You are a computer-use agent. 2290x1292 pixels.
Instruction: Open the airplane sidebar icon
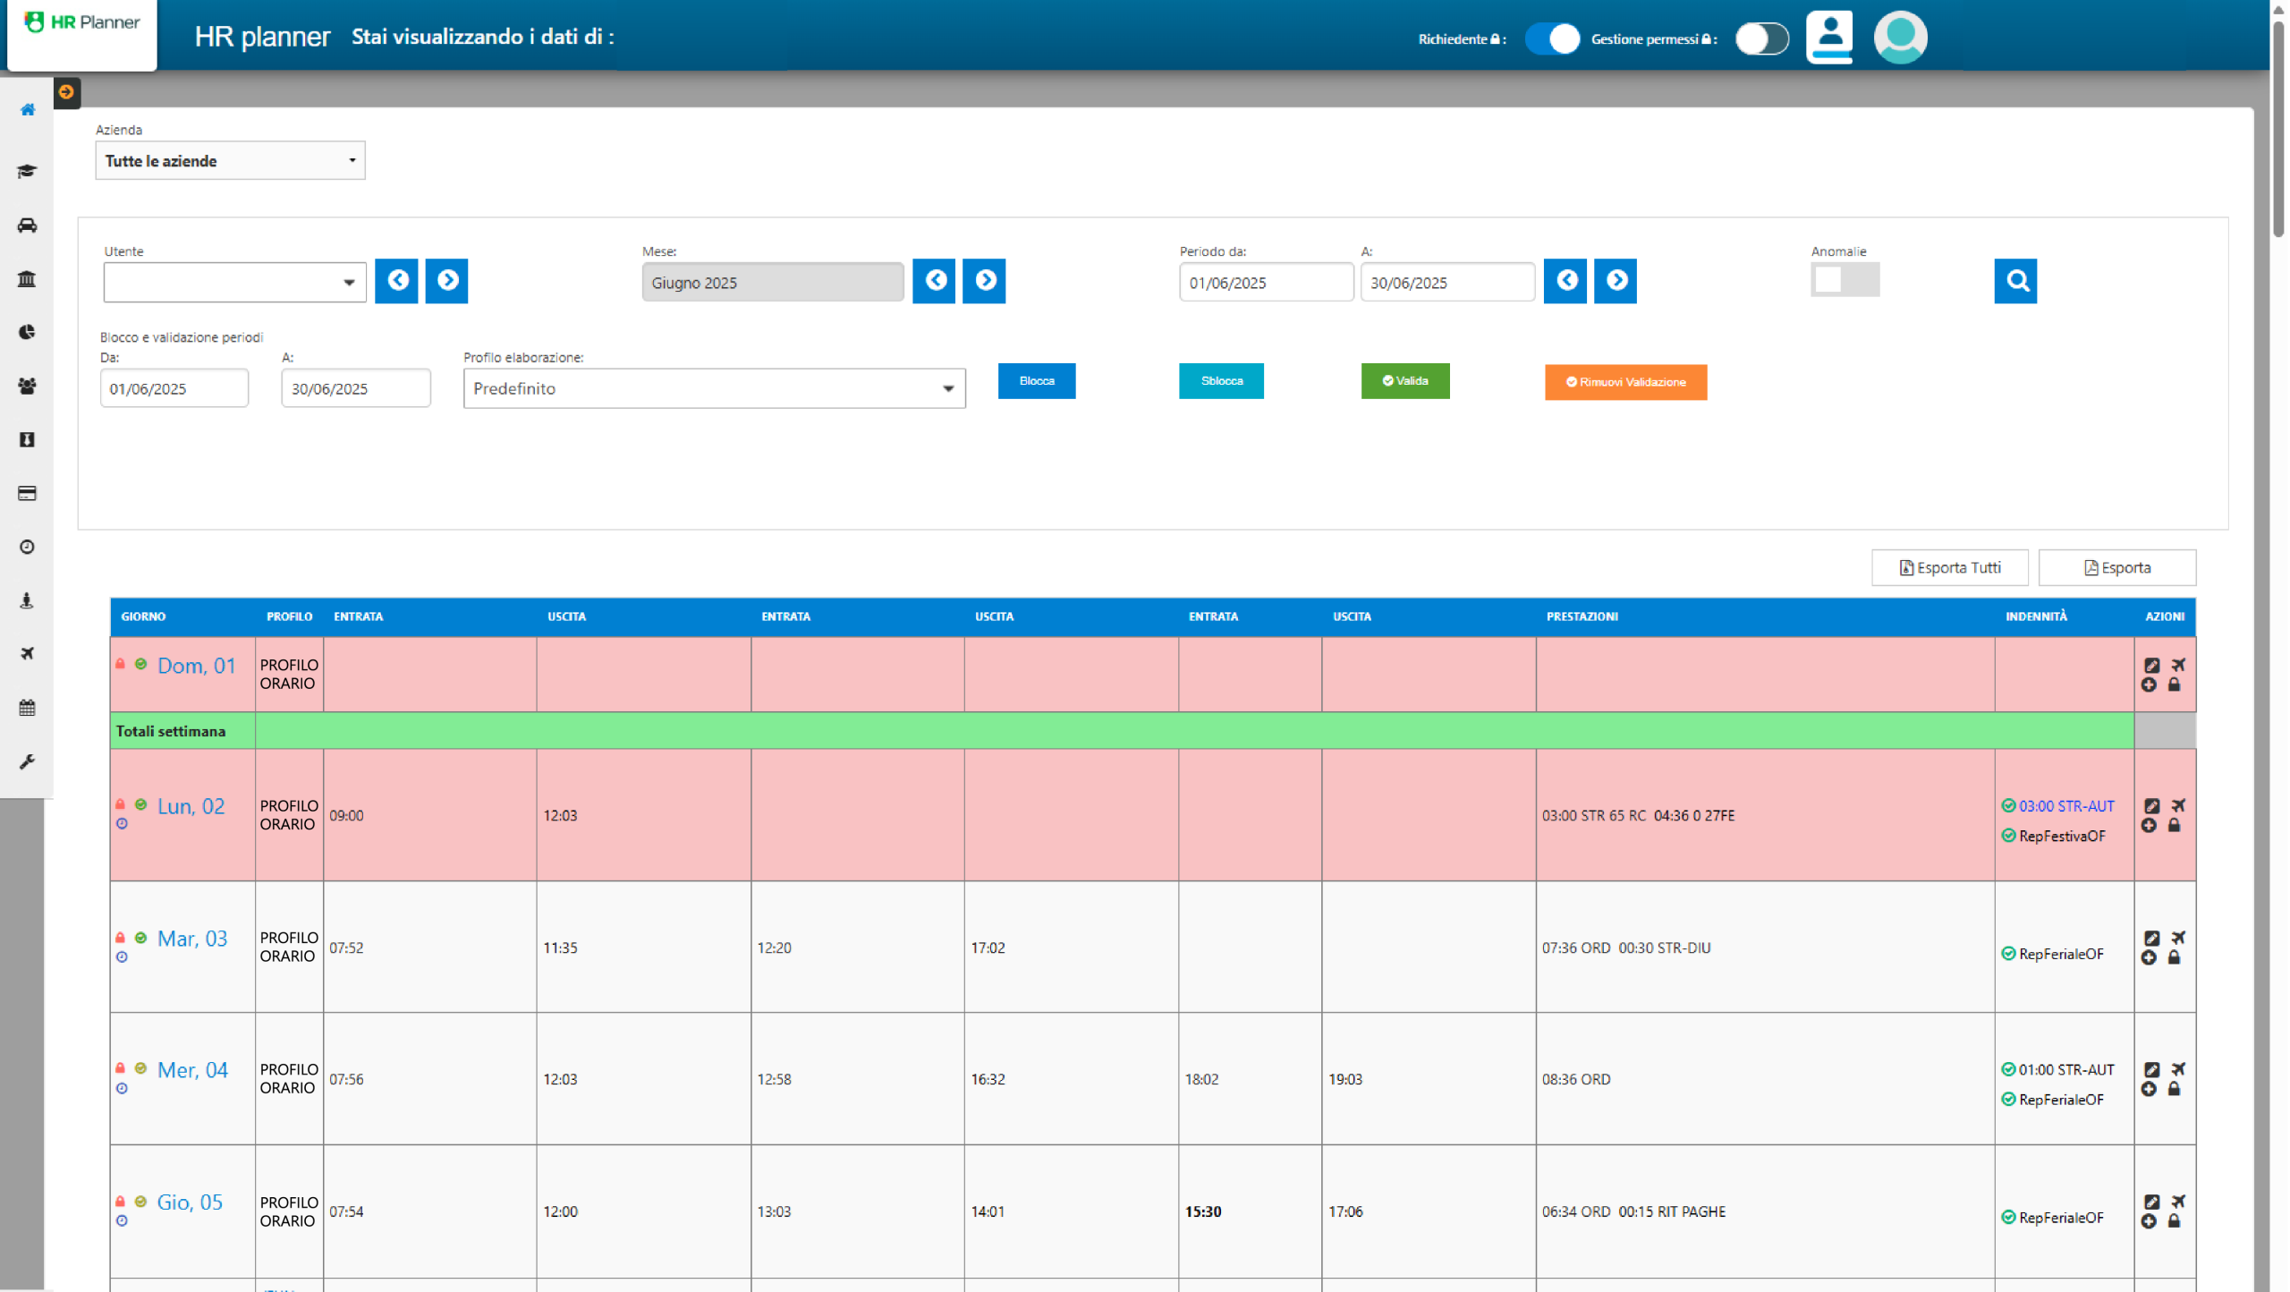(27, 654)
